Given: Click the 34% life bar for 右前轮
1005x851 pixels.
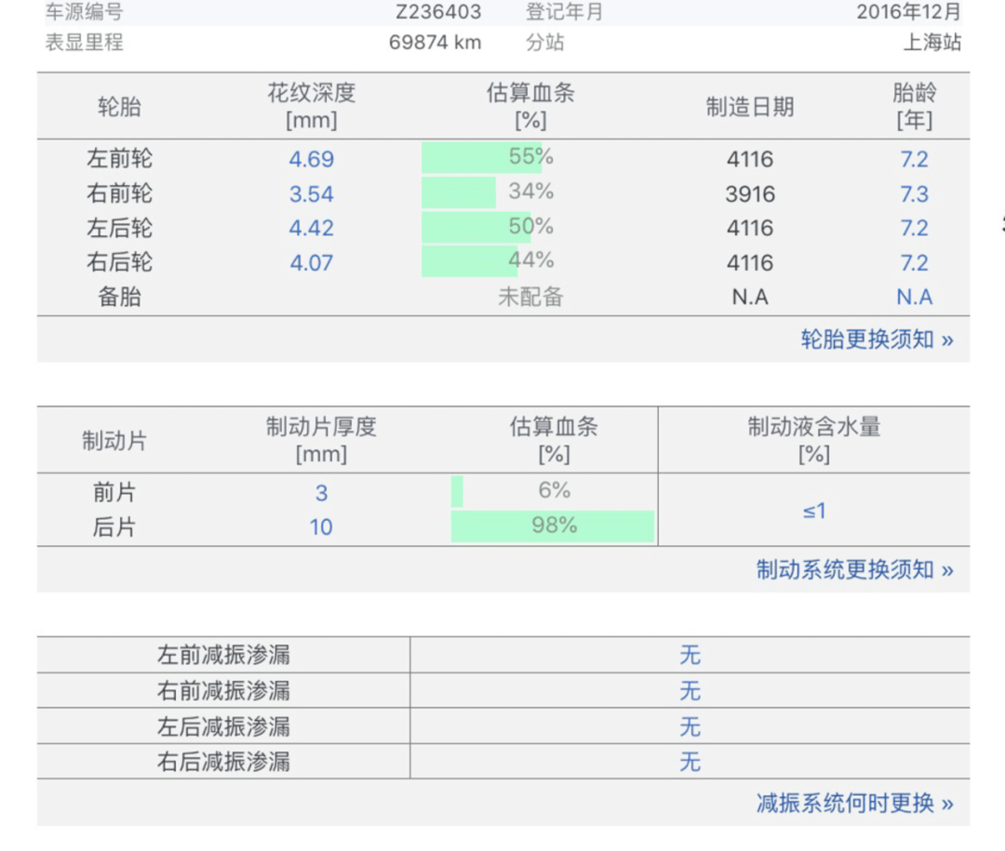Looking at the screenshot, I should pos(460,193).
